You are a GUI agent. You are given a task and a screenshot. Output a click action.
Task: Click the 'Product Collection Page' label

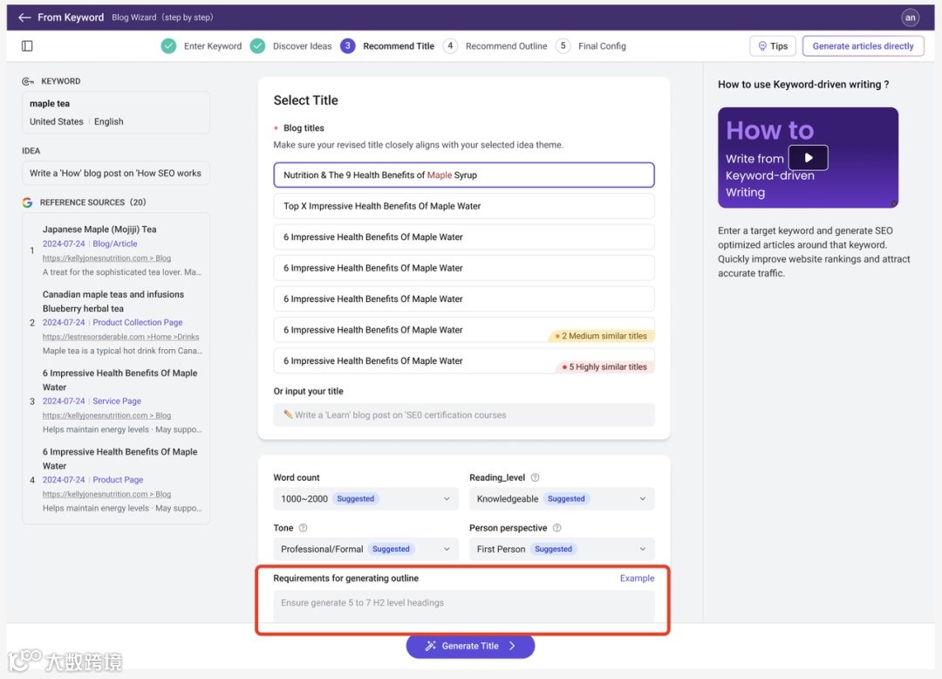(138, 322)
